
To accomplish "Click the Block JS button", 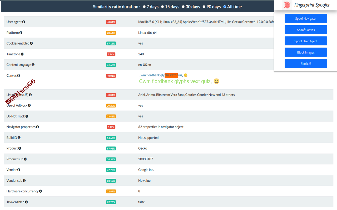I will 306,64.
